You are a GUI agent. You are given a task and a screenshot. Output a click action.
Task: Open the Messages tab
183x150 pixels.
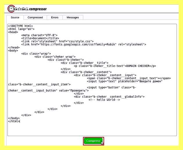tap(73, 17)
